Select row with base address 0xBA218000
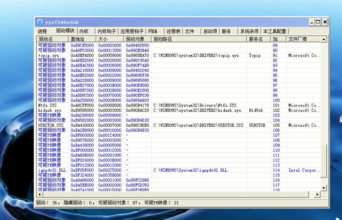Image resolution: width=342 pixels, height=220 pixels. point(179,70)
